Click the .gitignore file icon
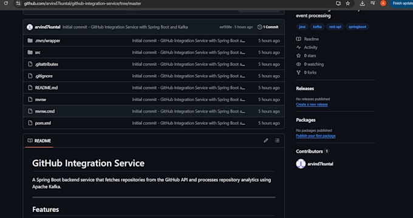This screenshot has height=218, width=413. pyautogui.click(x=30, y=76)
